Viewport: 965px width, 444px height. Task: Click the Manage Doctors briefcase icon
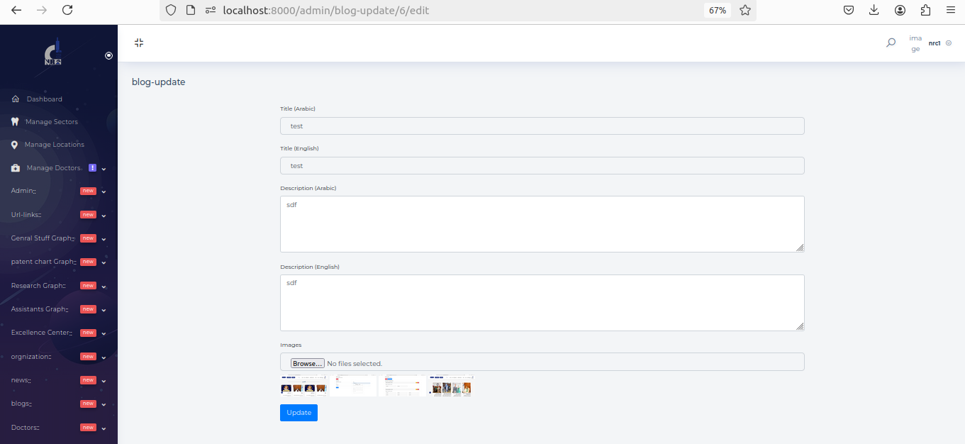click(15, 168)
